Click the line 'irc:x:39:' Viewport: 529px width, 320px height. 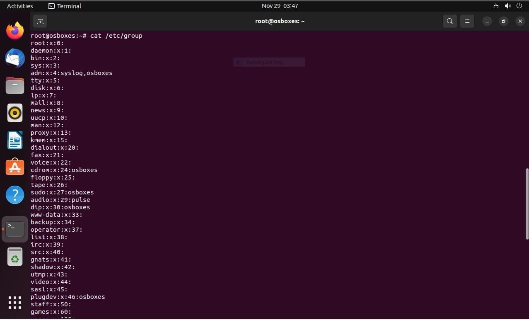coord(47,245)
